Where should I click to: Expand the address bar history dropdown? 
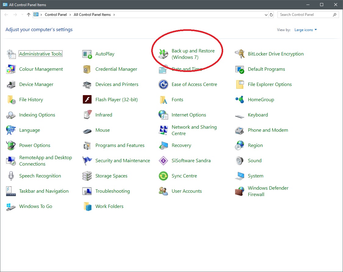[266, 15]
